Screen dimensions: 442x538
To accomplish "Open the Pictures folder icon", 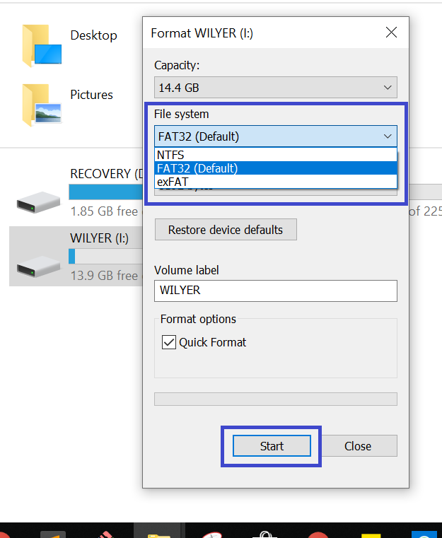I will (42, 105).
